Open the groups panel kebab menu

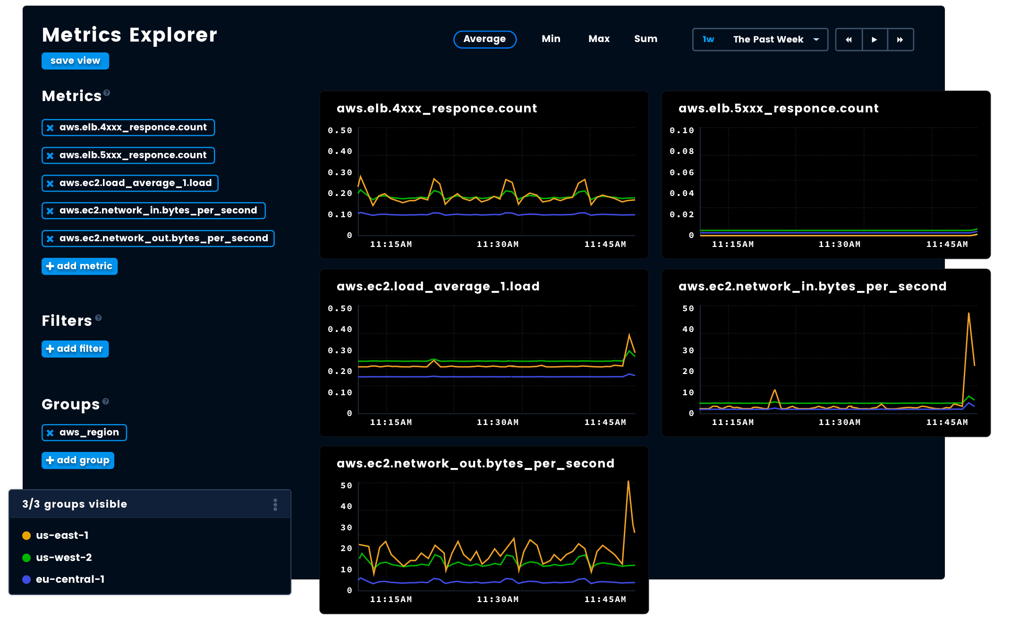(276, 504)
